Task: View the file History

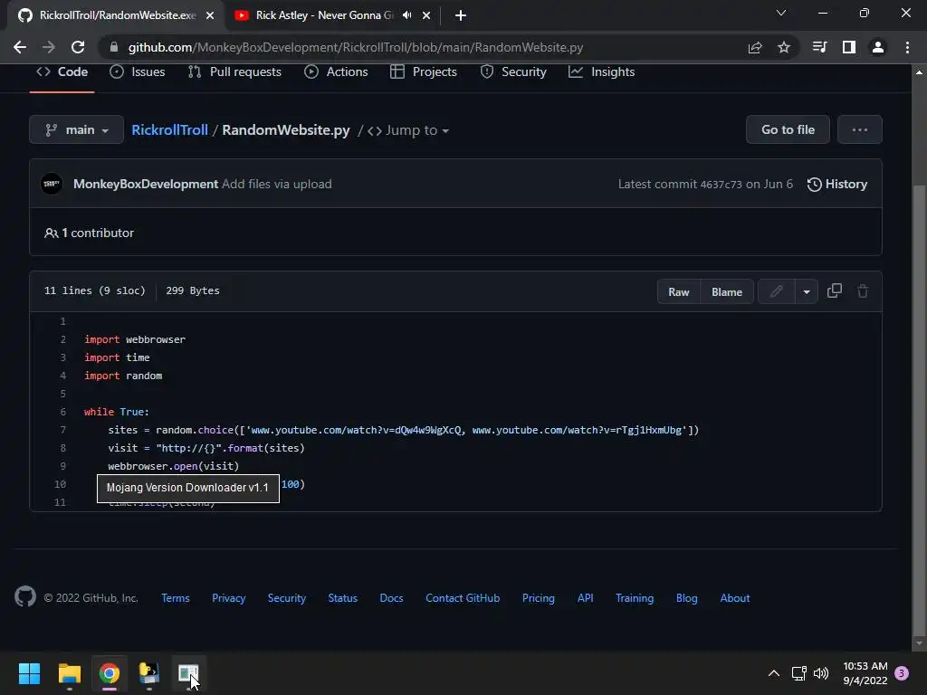Action: pyautogui.click(x=837, y=184)
